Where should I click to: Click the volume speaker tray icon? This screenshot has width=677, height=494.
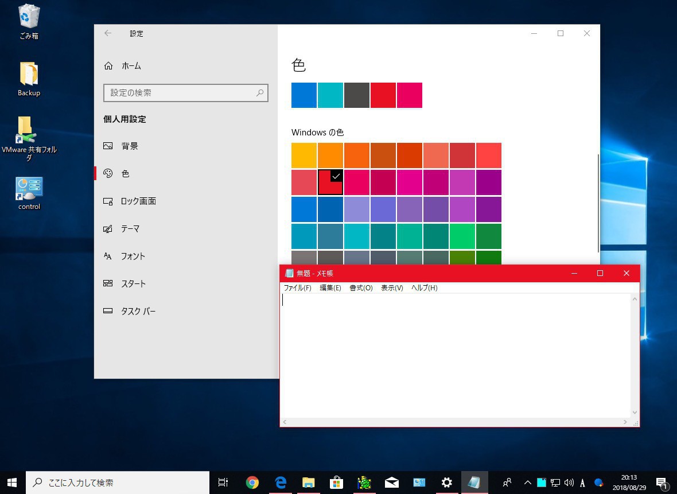pos(569,483)
